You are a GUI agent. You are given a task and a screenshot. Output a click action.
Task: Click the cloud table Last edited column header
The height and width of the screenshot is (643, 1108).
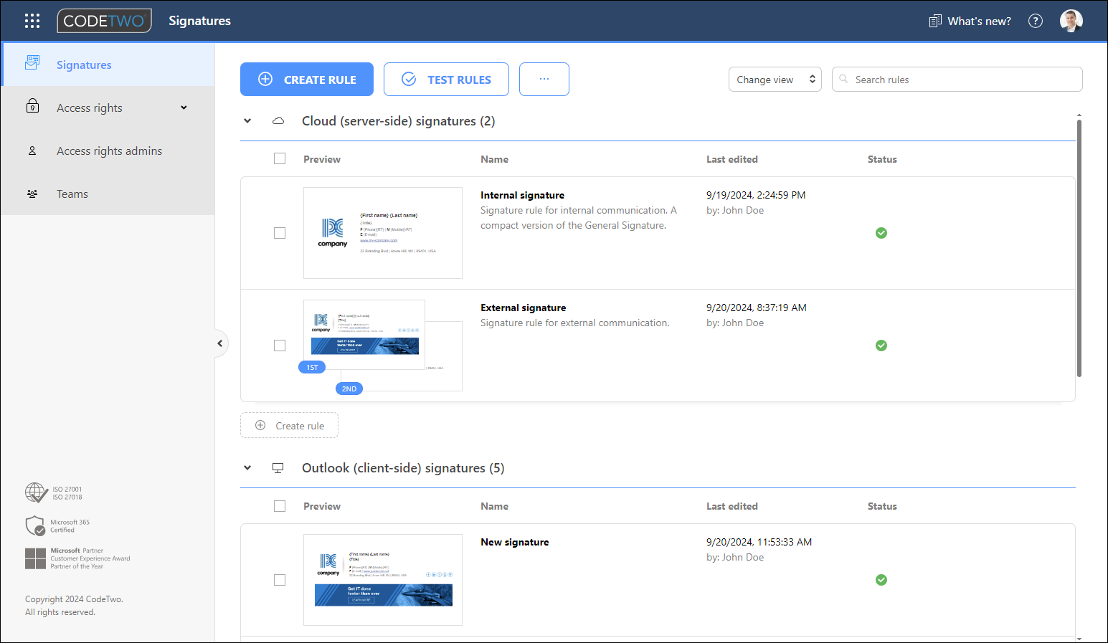[x=731, y=159]
